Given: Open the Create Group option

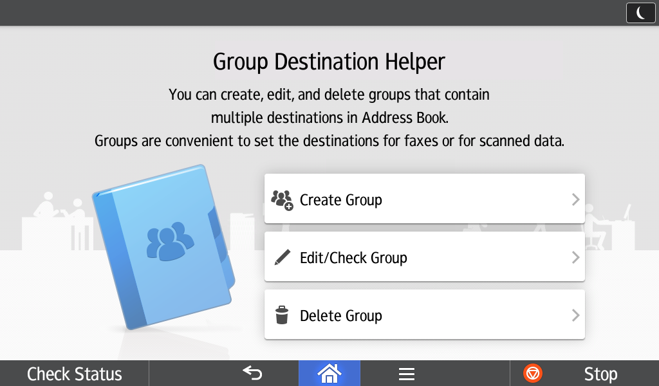Looking at the screenshot, I should click(425, 199).
